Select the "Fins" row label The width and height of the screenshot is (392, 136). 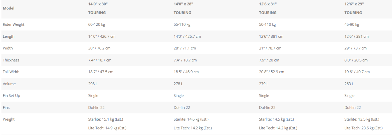pos(6,108)
